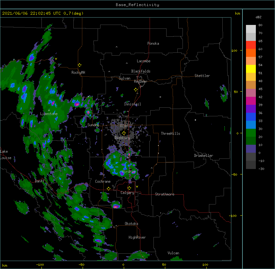
Task: Select the Sylvan label
Action: point(124,78)
